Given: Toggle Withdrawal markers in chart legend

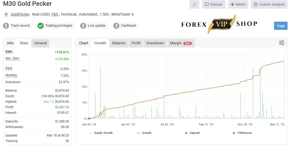Looking at the screenshot, I should pyautogui.click(x=242, y=133).
